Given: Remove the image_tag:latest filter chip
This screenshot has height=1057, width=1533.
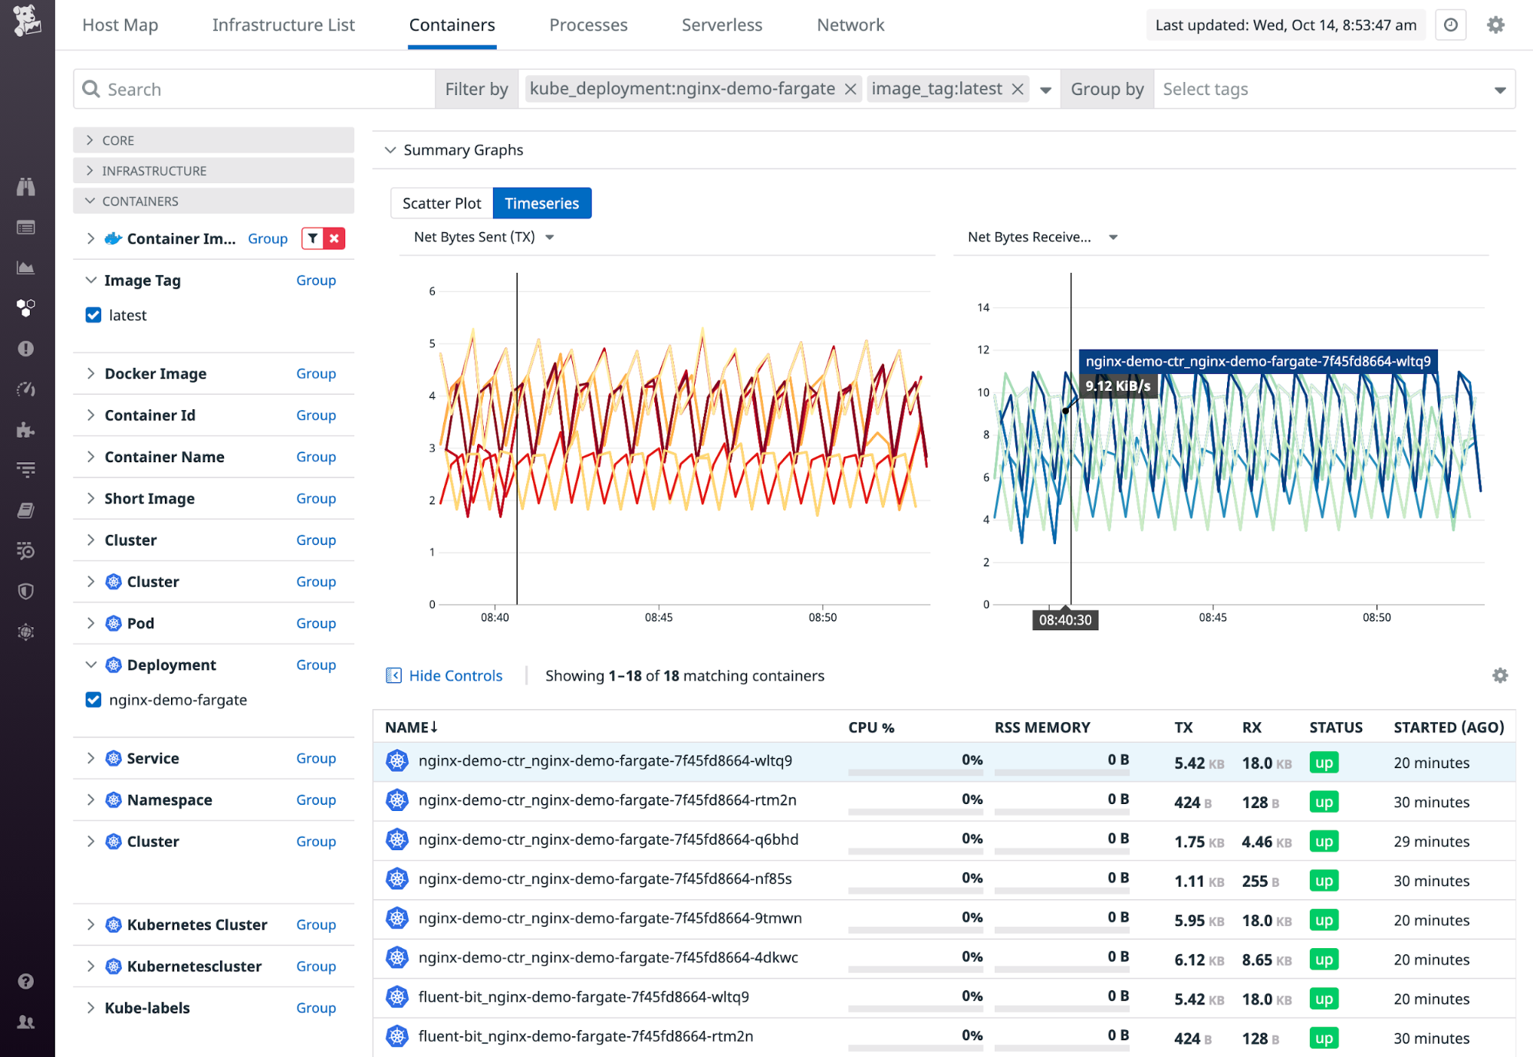Looking at the screenshot, I should [x=1016, y=89].
